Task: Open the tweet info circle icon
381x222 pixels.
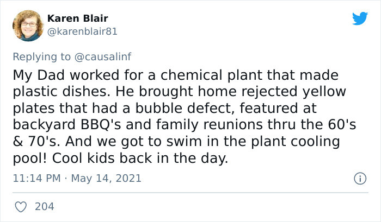Action: point(360,179)
